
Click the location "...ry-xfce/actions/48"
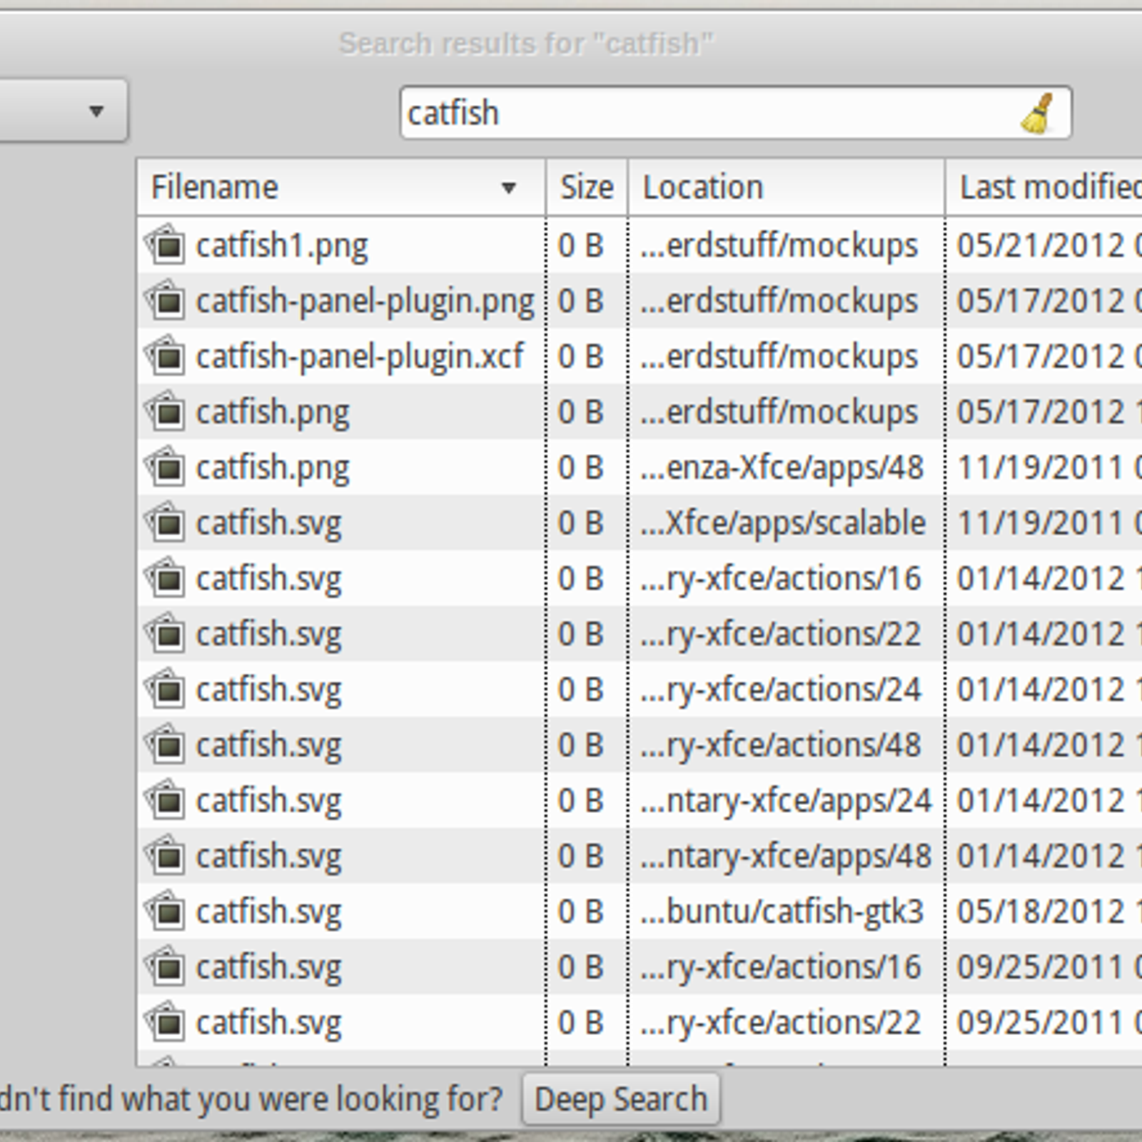tap(780, 747)
